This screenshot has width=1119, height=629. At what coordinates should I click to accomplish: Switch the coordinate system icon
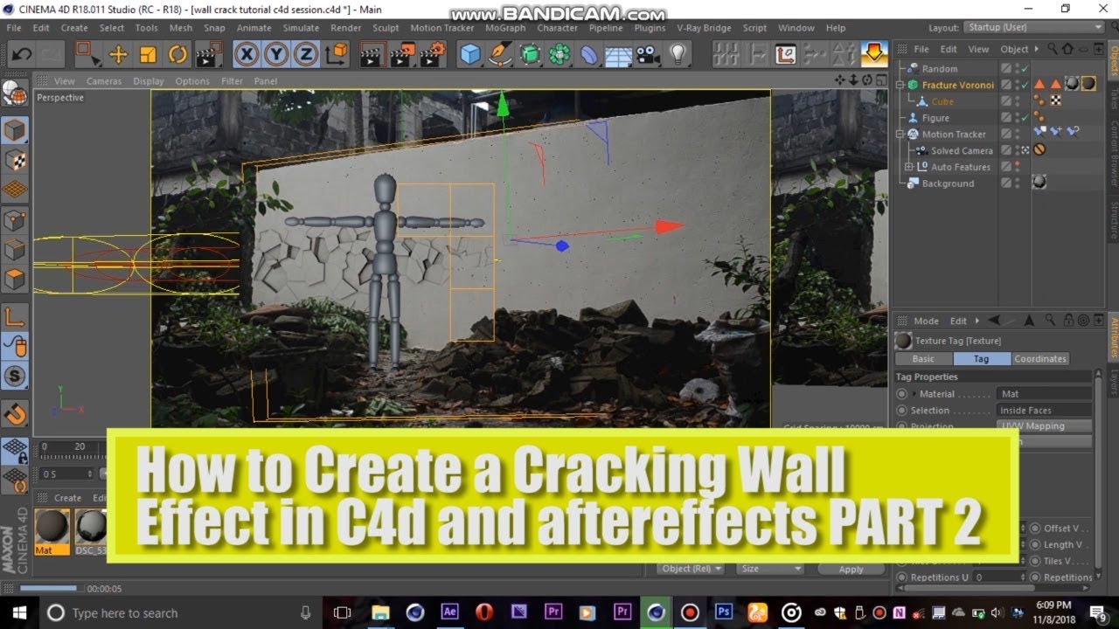335,54
